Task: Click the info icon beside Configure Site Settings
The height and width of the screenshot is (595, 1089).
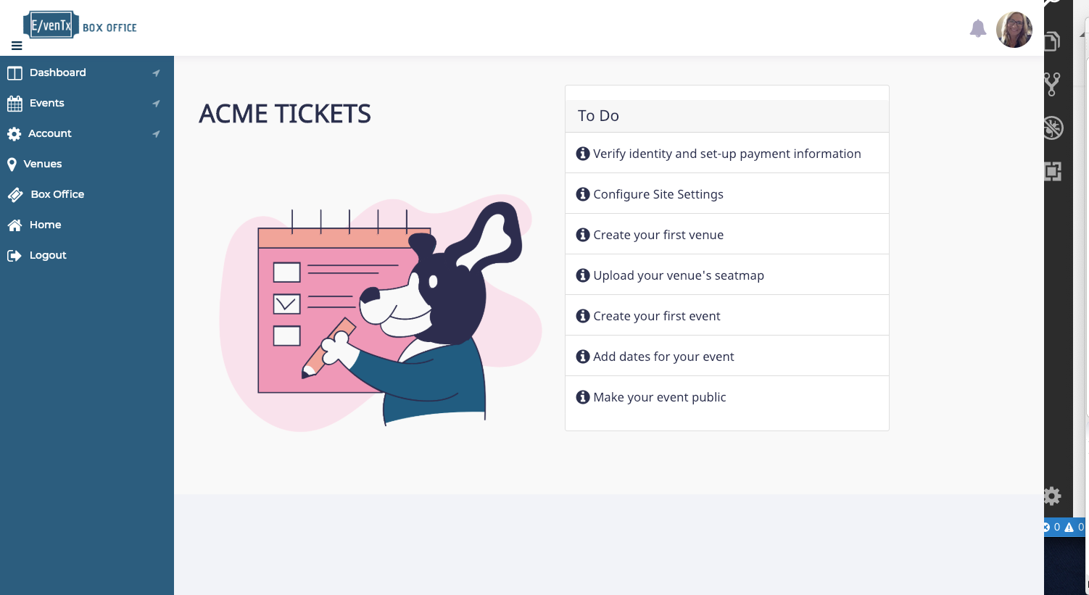Action: [x=582, y=194]
